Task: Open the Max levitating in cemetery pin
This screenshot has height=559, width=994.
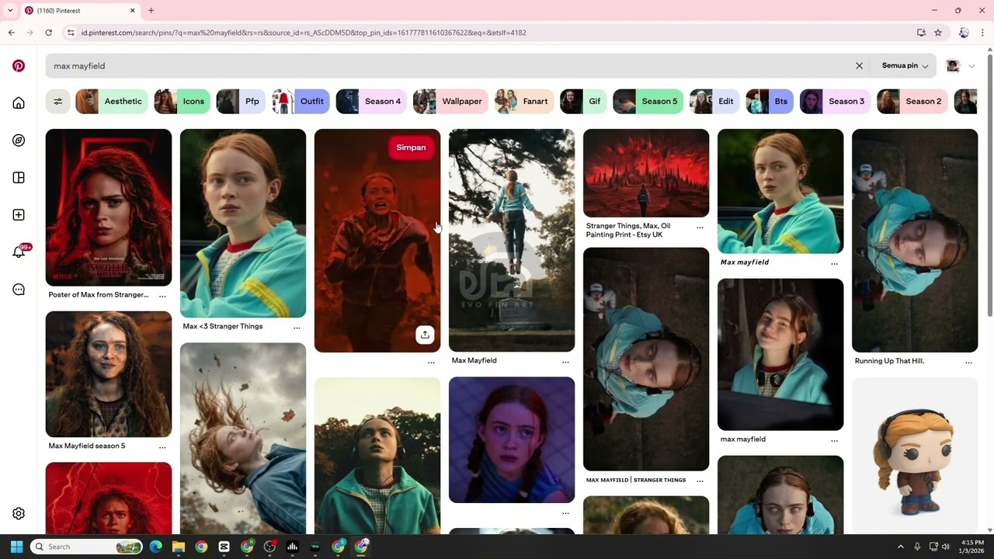Action: pos(512,240)
